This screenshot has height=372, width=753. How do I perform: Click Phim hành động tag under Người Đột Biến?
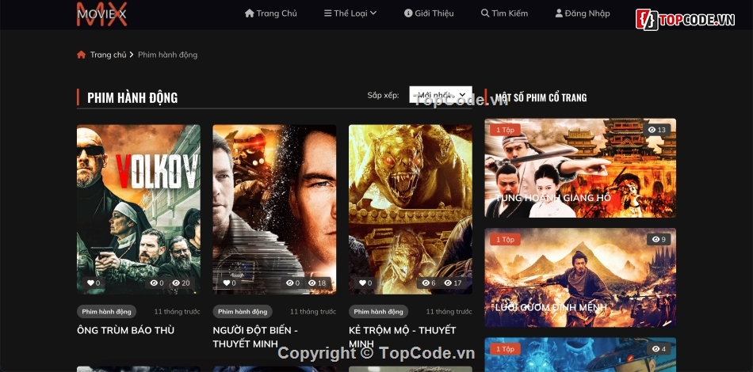pyautogui.click(x=243, y=312)
